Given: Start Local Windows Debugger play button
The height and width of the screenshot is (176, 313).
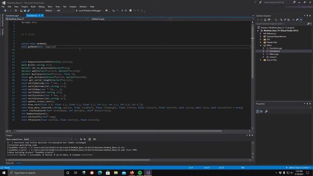Looking at the screenshot, I should [x=77, y=11].
